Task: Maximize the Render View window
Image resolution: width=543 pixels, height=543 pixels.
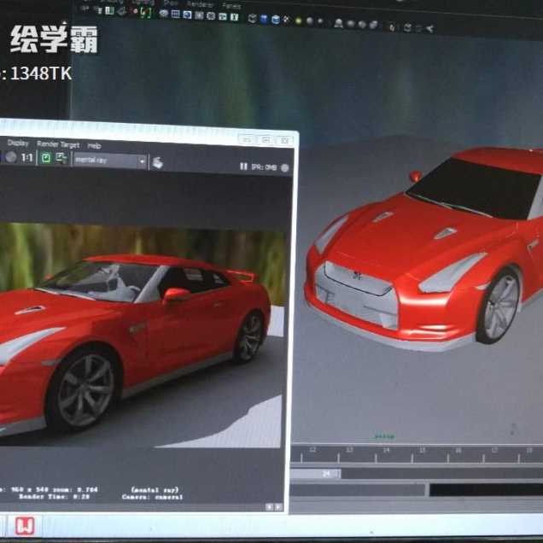Action: pyautogui.click(x=266, y=140)
